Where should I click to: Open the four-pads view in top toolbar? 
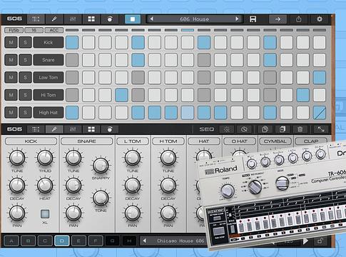click(x=91, y=19)
